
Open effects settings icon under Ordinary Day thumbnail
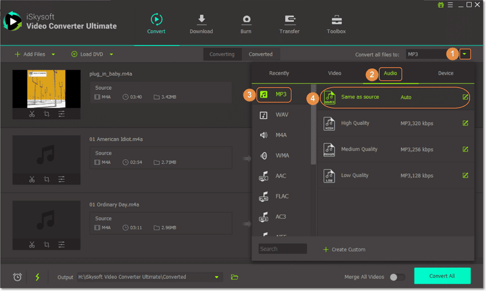pos(61,244)
